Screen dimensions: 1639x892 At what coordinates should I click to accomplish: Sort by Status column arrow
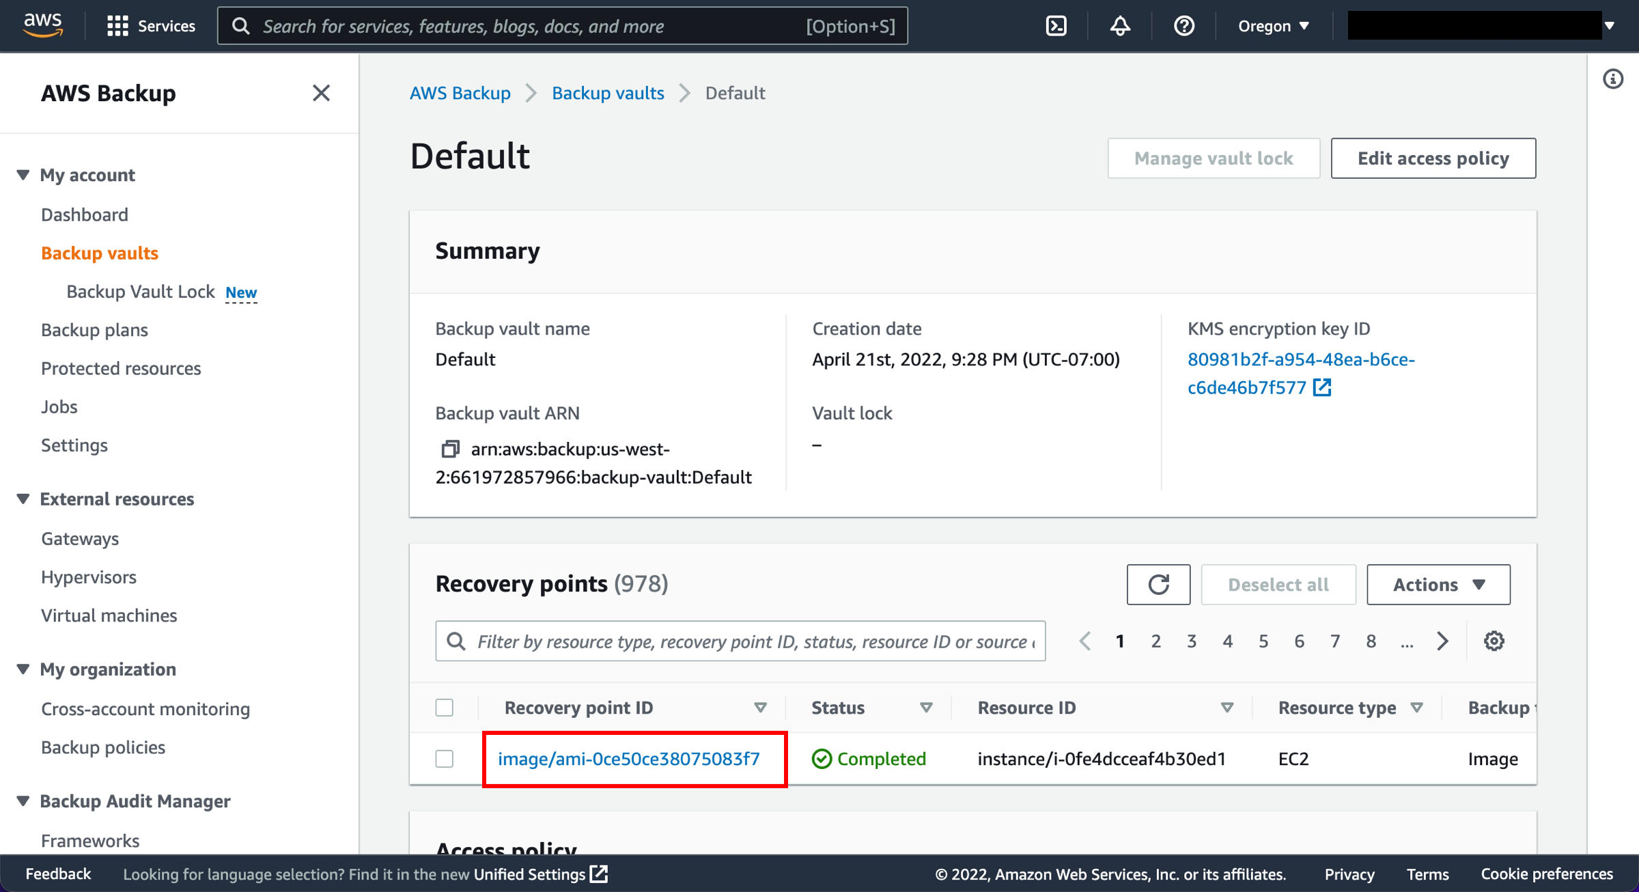pos(926,708)
